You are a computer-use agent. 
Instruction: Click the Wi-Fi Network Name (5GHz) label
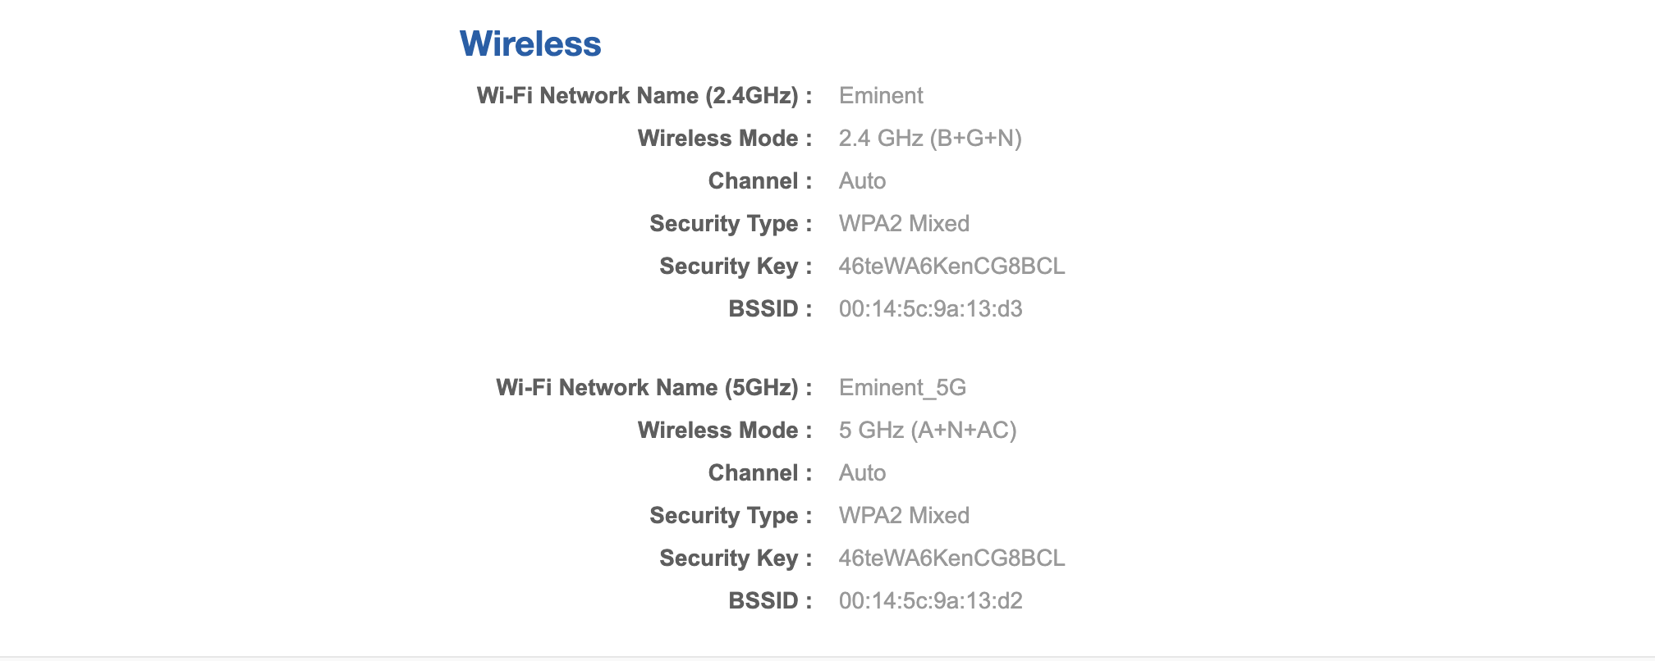(x=654, y=388)
